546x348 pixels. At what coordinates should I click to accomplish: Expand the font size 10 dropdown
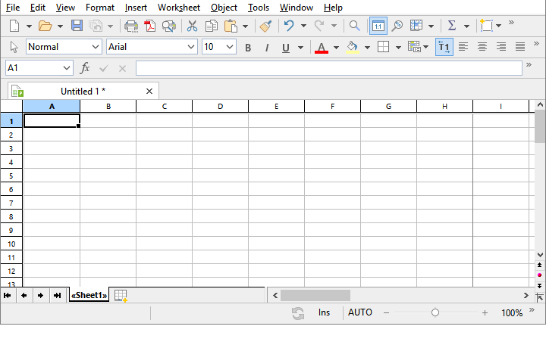tap(230, 47)
